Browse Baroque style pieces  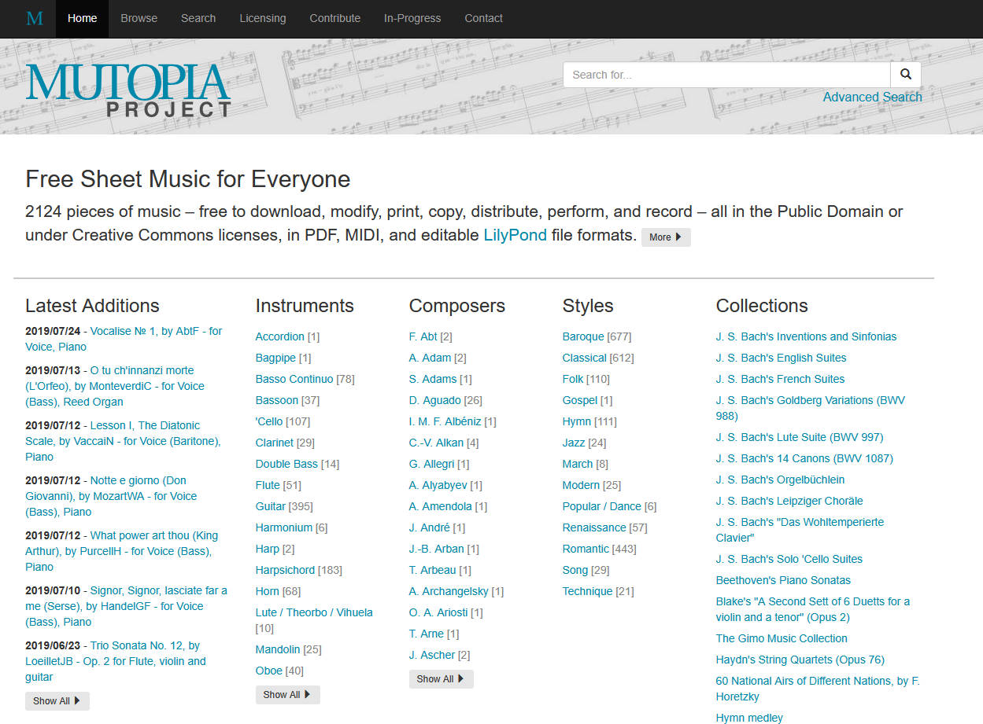(x=582, y=336)
